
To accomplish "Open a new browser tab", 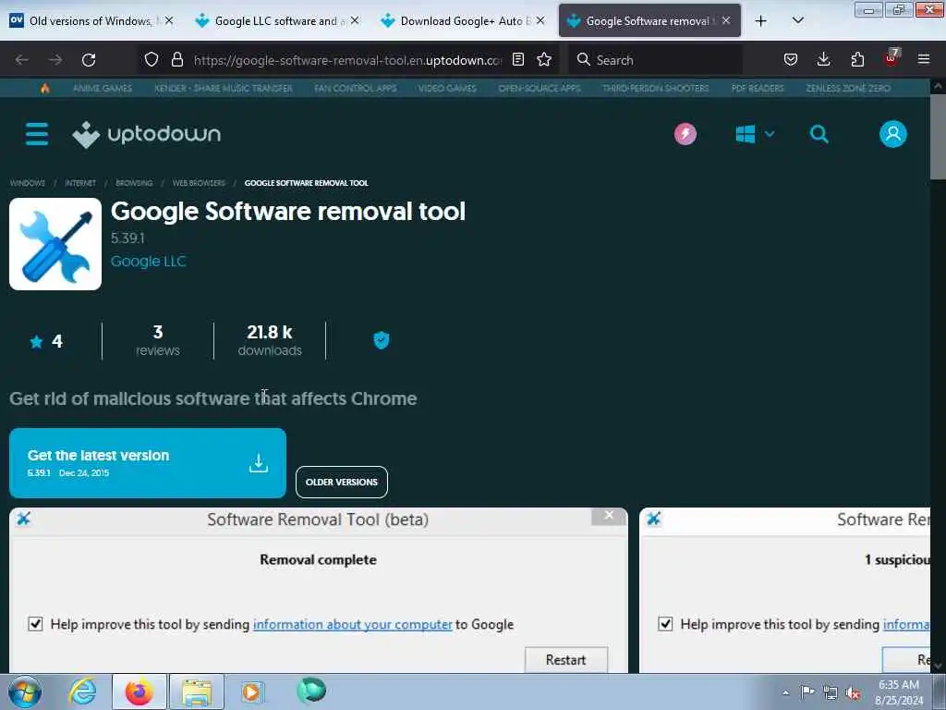I will (x=761, y=21).
